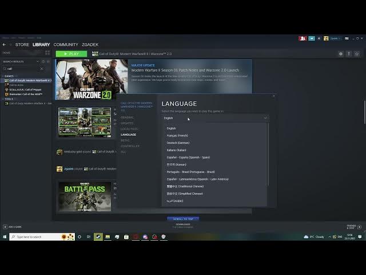The width and height of the screenshot is (366, 275).
Task: Click the library search field containing 'call'
Action: (x=22, y=69)
